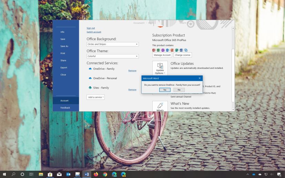Open Outlook from the taskbar
The image size is (285, 178).
click(x=68, y=174)
